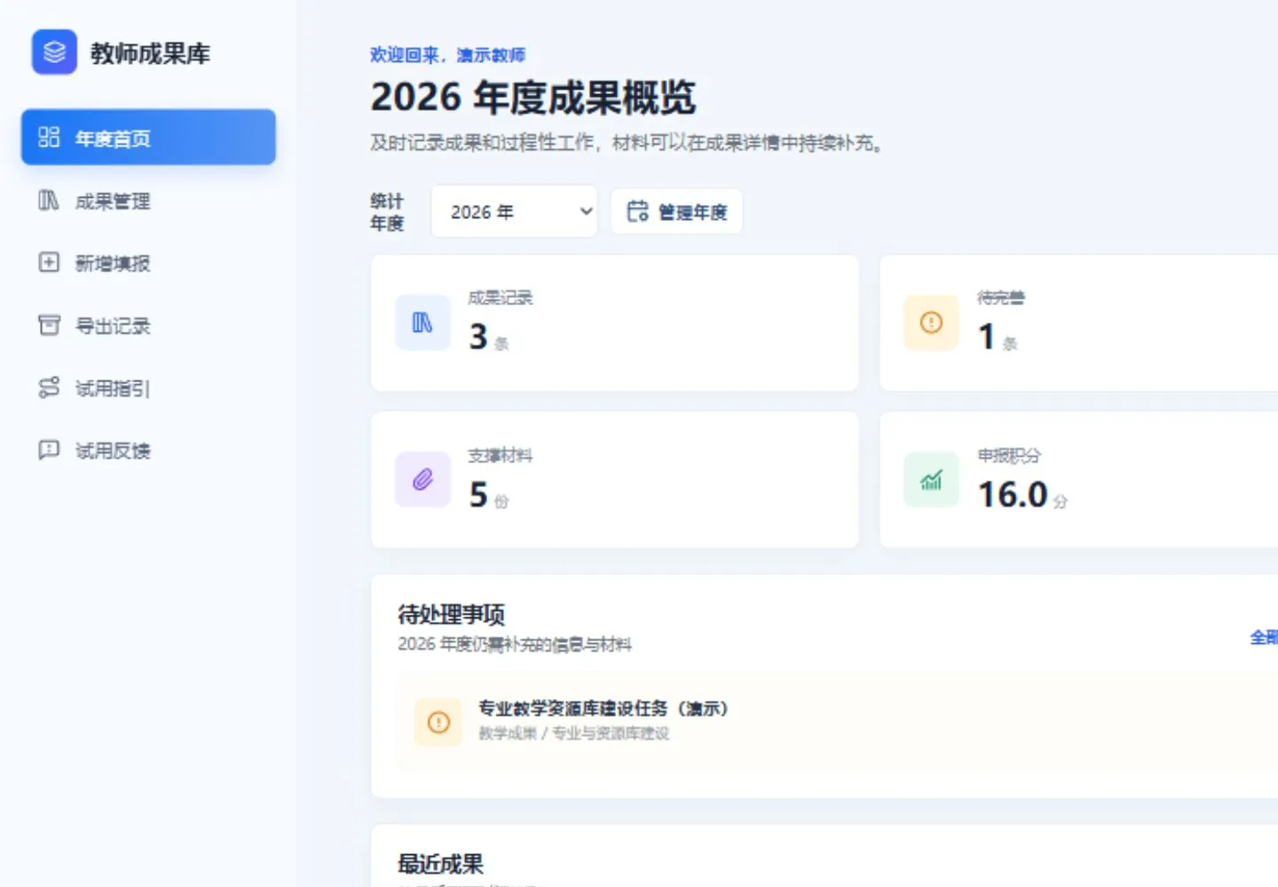This screenshot has width=1278, height=887.
Task: Go to 成果管理 in the sidebar
Action: point(148,201)
